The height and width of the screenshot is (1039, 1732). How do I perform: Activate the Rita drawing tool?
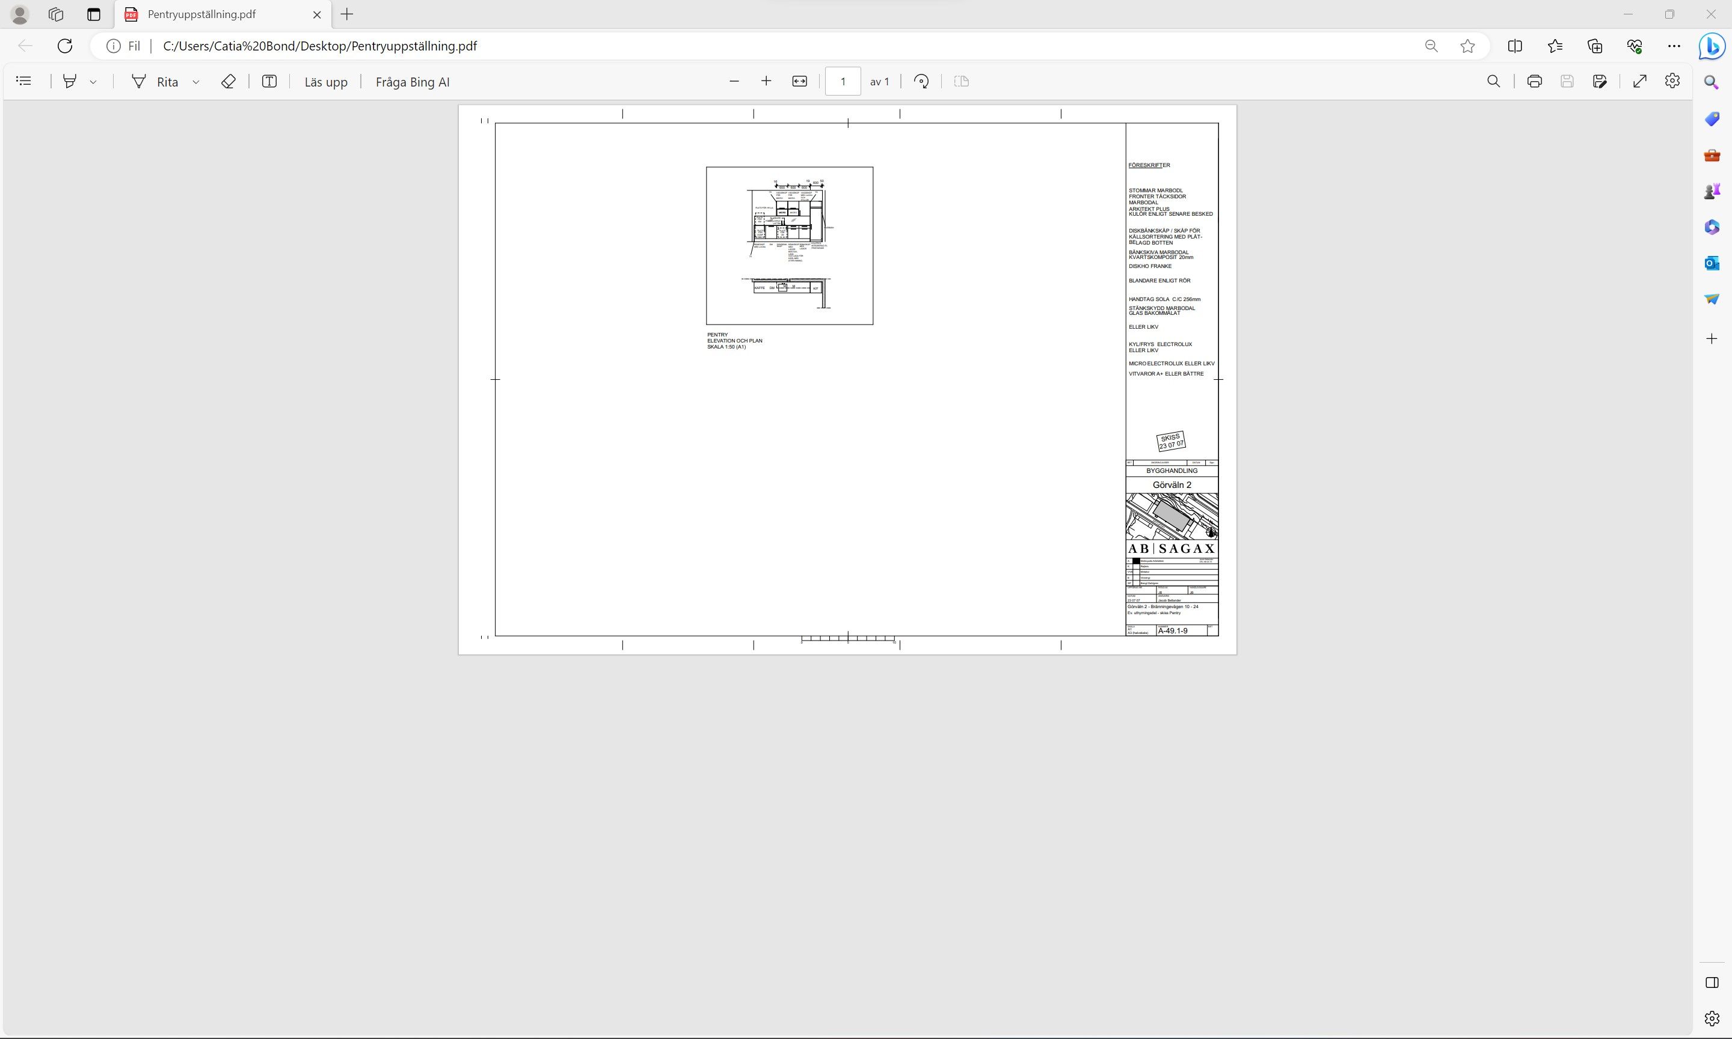(156, 81)
